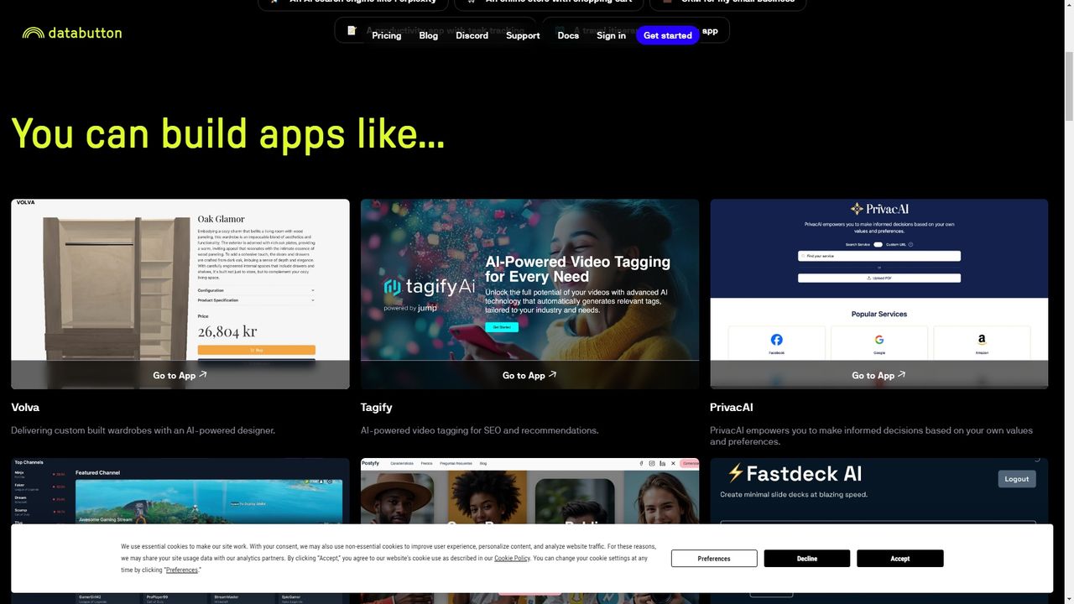
Task: Click the databutton logo
Action: coord(72,33)
